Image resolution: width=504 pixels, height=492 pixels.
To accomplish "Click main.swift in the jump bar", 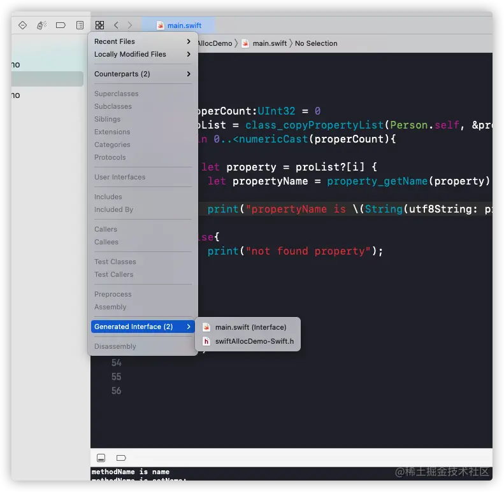I will [270, 43].
